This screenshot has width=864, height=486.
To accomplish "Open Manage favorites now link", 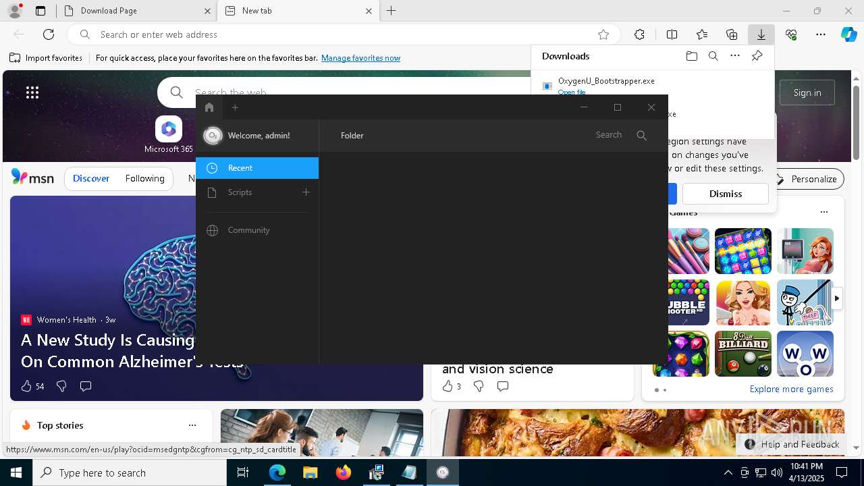I will click(x=360, y=58).
